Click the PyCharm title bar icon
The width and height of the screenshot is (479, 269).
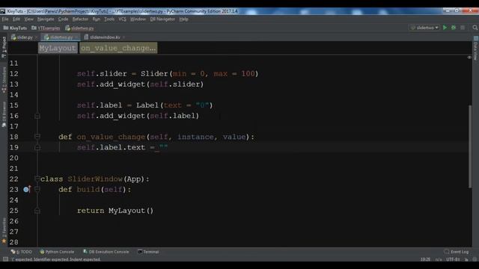tap(3, 11)
